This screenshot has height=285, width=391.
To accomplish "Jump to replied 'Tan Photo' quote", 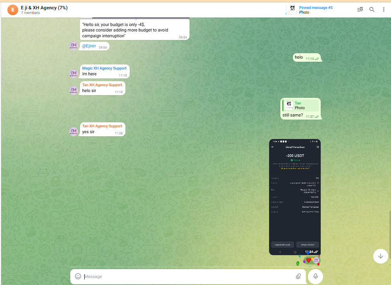I will pos(301,106).
